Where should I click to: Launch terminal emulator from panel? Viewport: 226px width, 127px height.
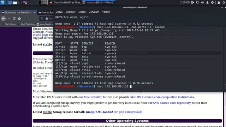coord(20,2)
